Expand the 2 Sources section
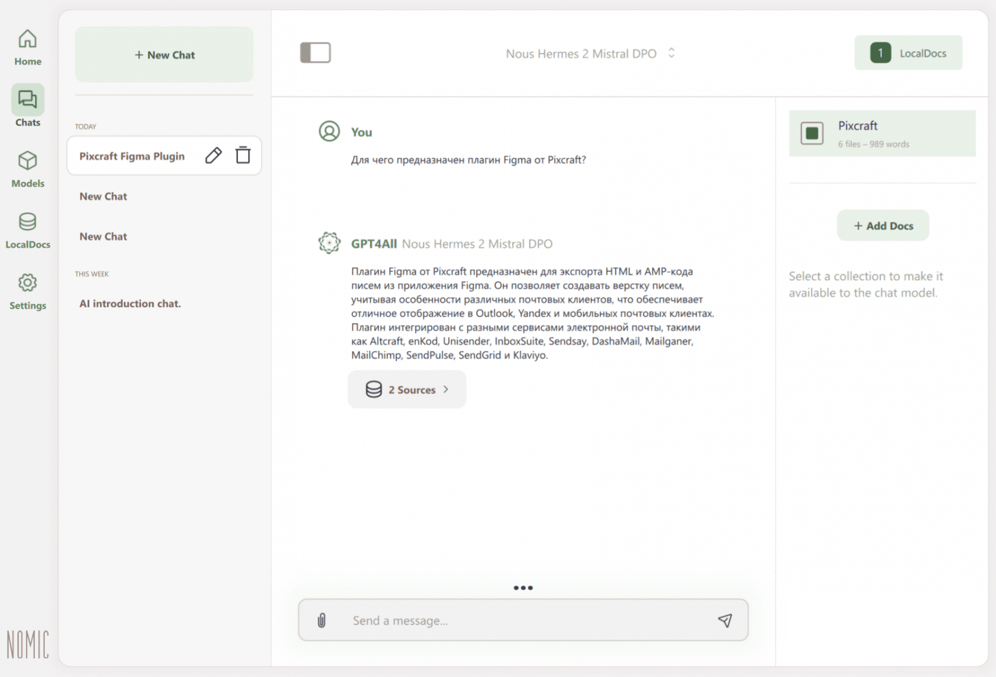The image size is (996, 677). [x=407, y=390]
